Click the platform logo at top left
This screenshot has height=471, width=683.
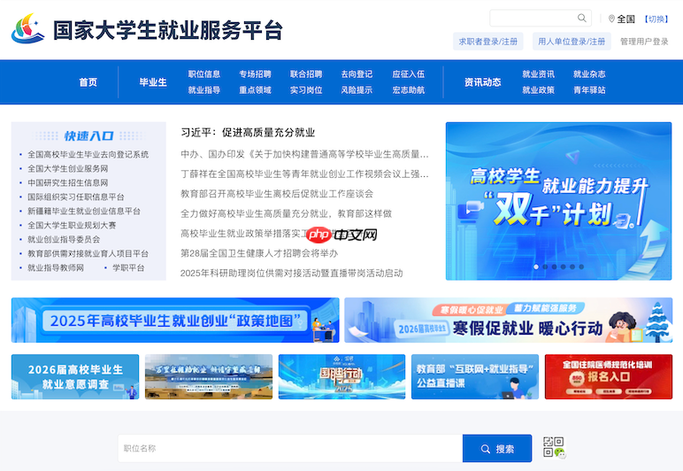[x=27, y=29]
